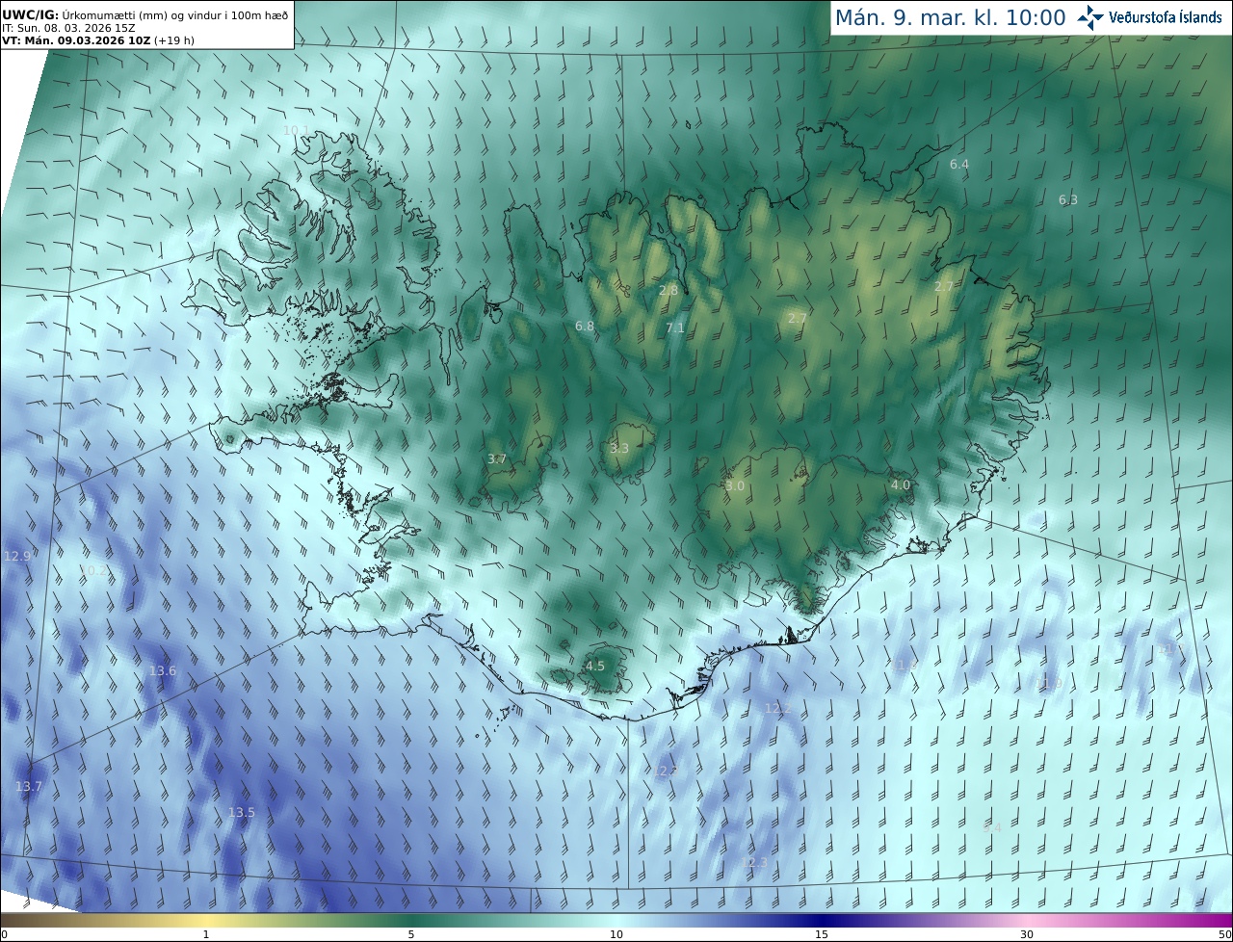Click the 6.8 value label
The height and width of the screenshot is (942, 1233).
(x=585, y=327)
